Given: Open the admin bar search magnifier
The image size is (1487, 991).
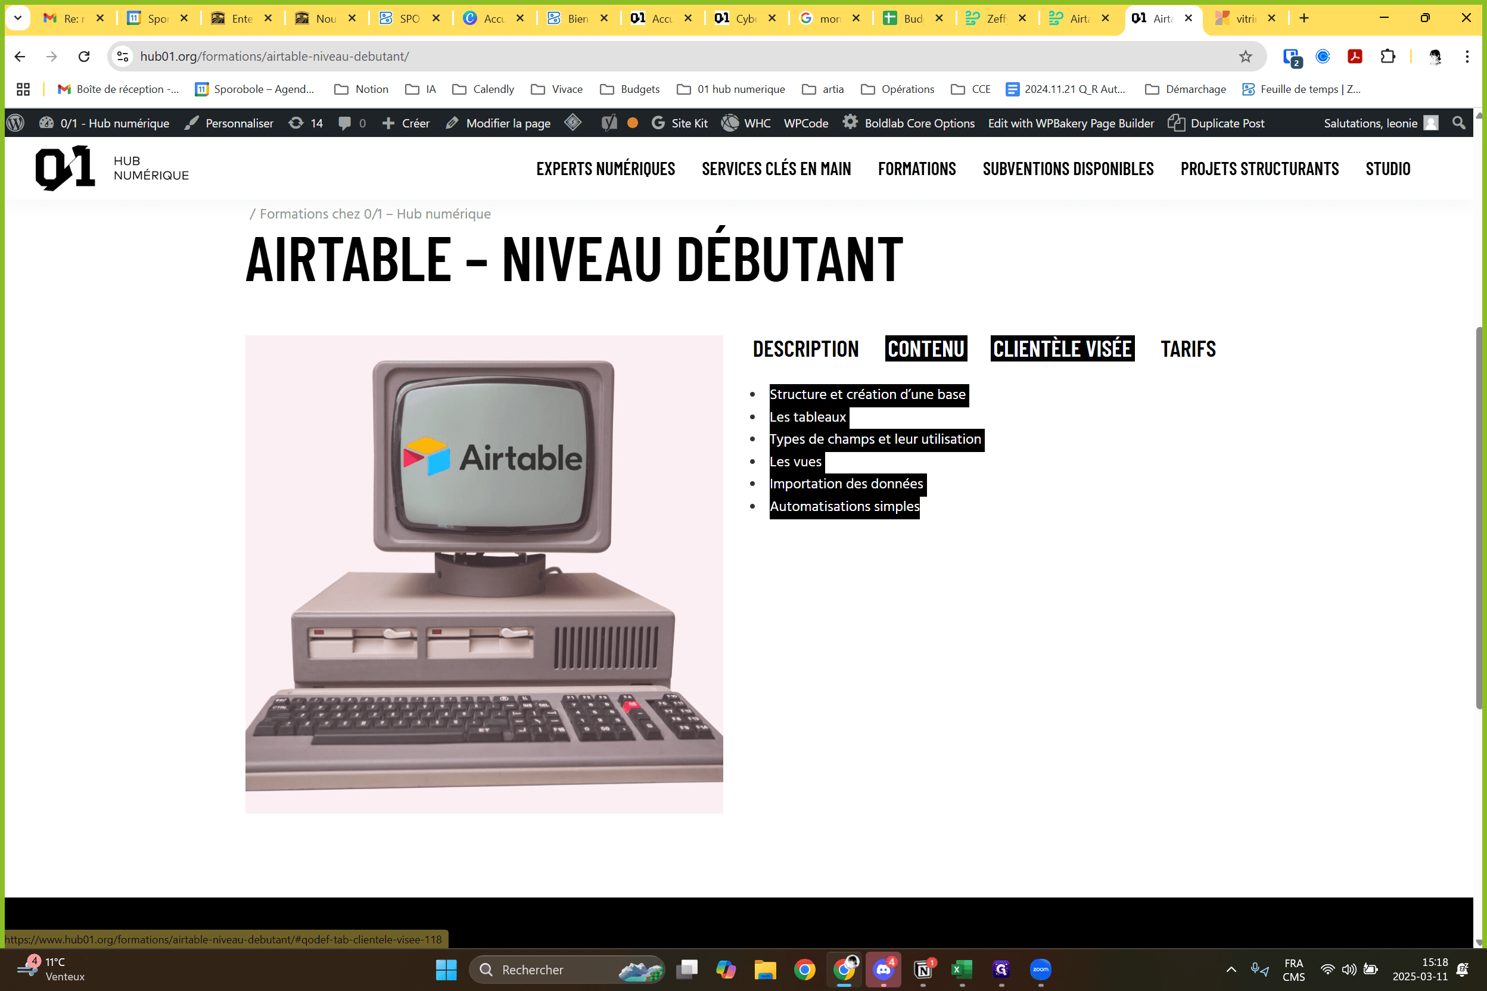Looking at the screenshot, I should tap(1458, 123).
